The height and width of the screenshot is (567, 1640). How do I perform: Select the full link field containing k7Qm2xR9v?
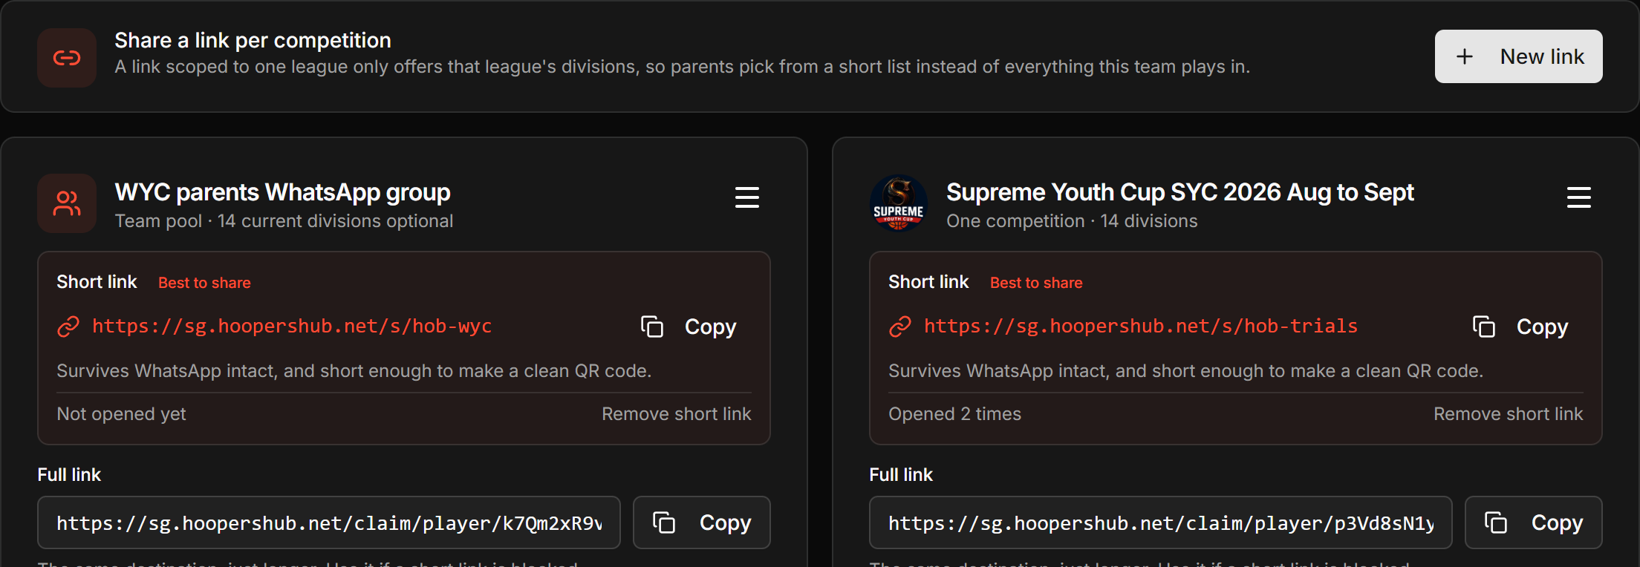coord(329,522)
